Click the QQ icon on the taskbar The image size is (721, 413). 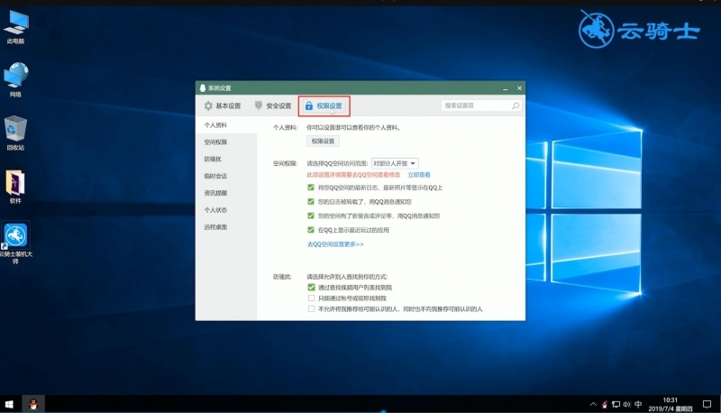point(33,404)
